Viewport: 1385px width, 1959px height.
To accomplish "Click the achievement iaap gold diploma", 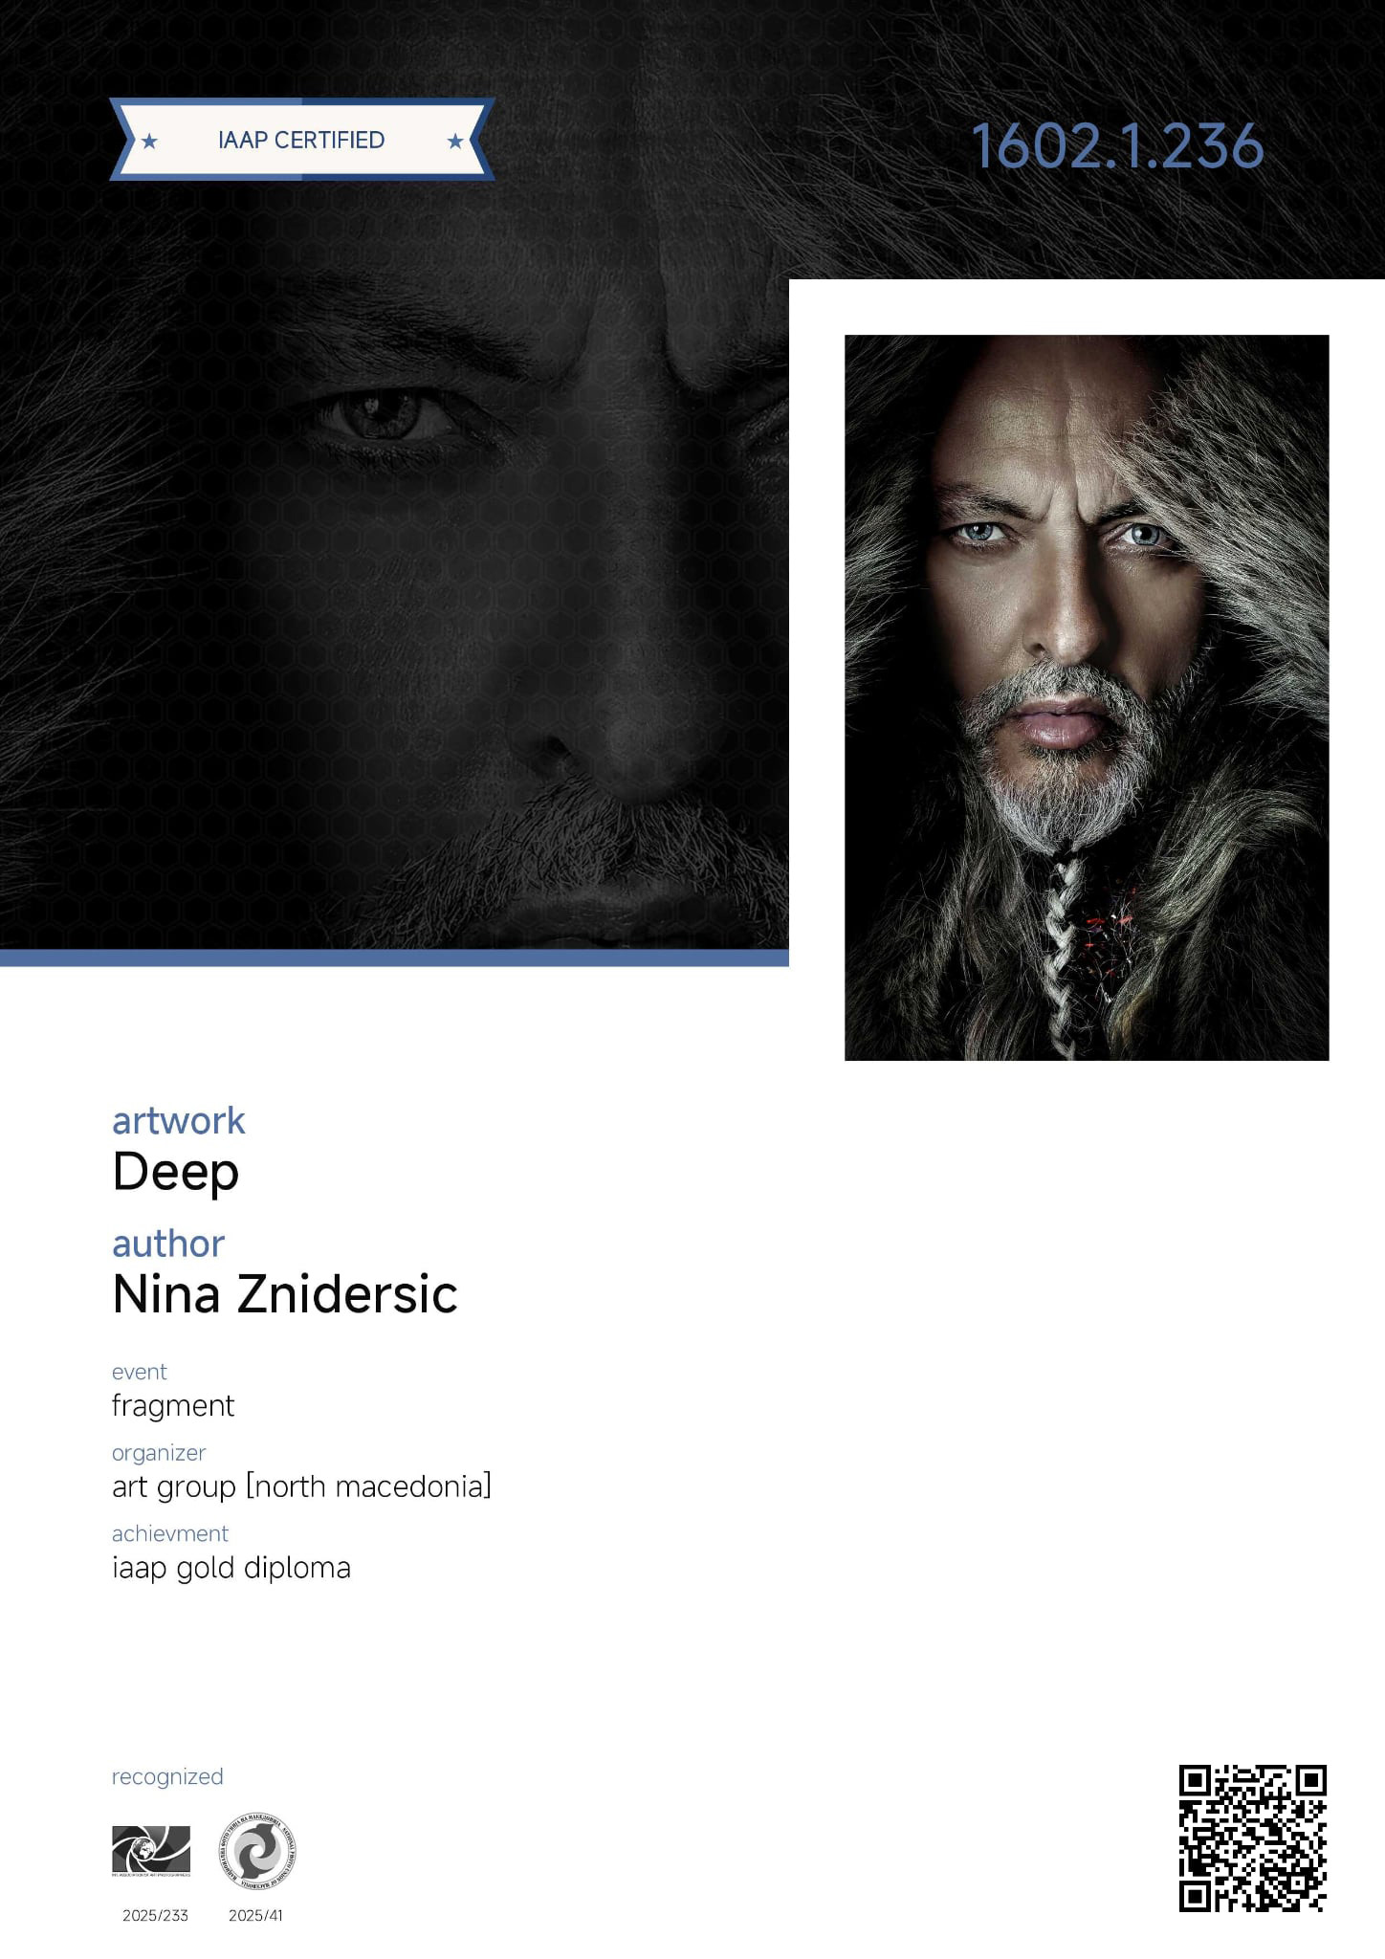I will pyautogui.click(x=231, y=1568).
